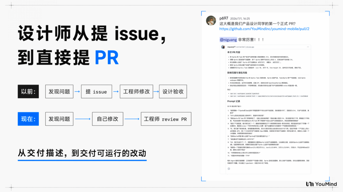343x192 pixels.
Task: Click niguang77's small avatar in the PR comment
Action: click(223, 47)
